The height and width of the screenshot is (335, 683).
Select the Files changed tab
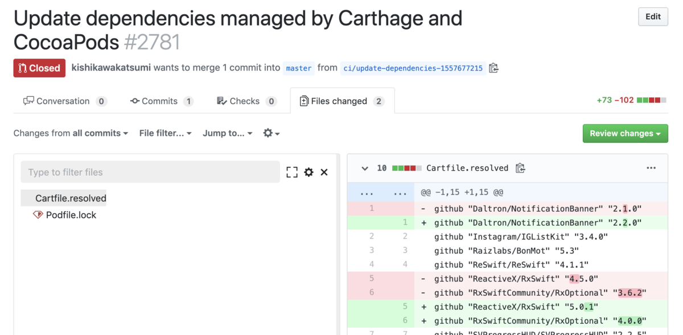342,101
